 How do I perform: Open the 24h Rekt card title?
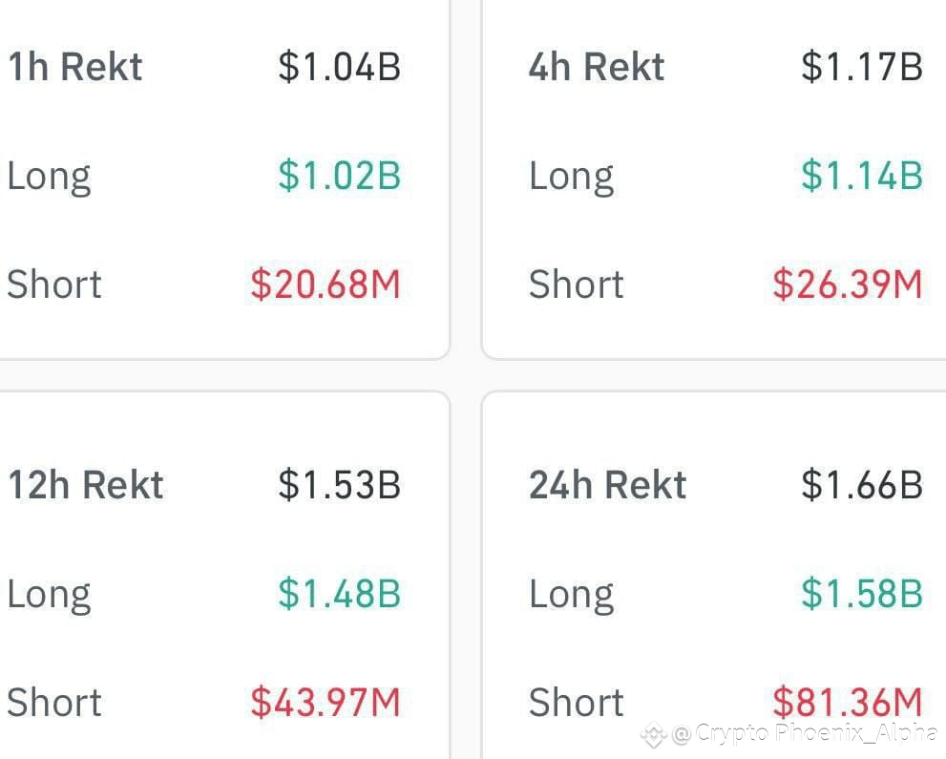point(607,485)
